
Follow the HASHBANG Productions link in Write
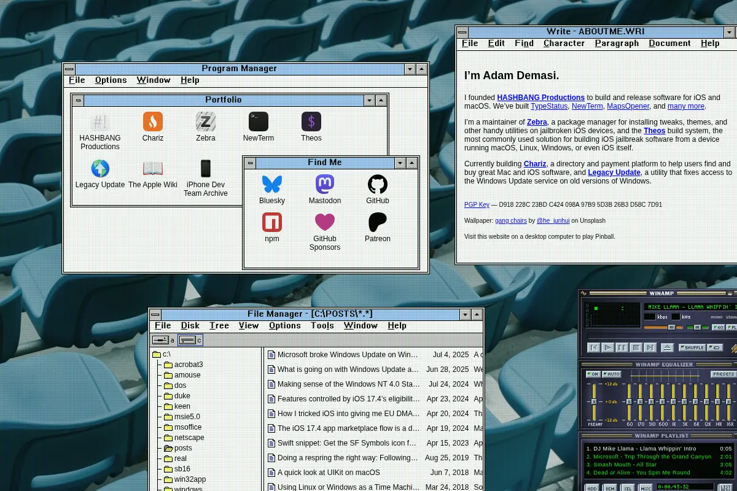tap(540, 98)
